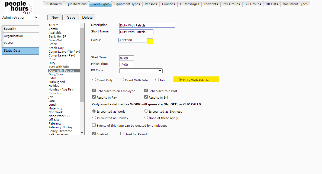Delete the selected event type
This screenshot has width=322, height=174.
[x=87, y=18]
